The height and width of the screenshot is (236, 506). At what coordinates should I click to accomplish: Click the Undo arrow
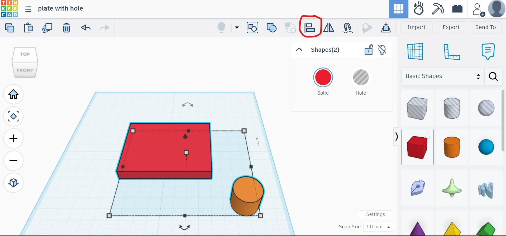tap(86, 27)
